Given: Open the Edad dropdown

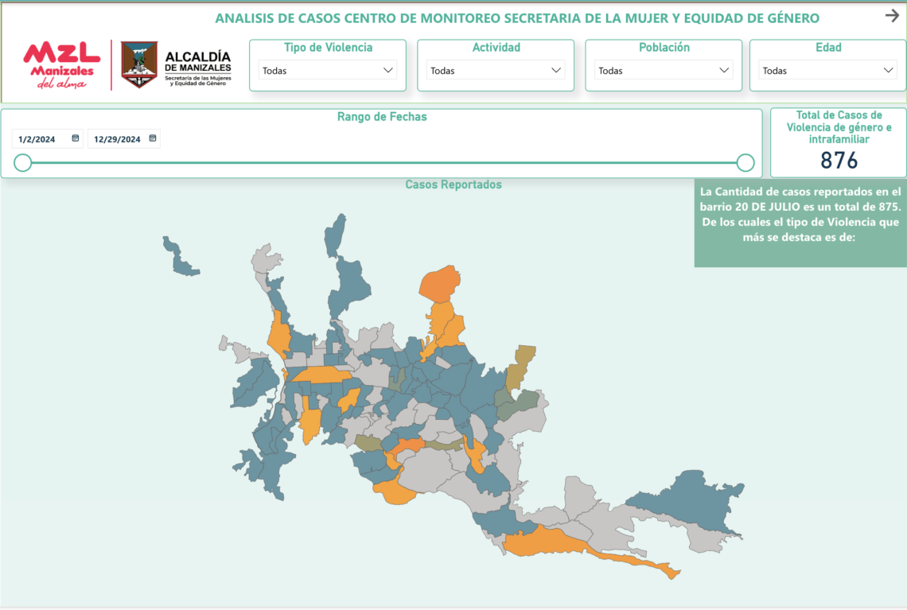Looking at the screenshot, I should 827,71.
